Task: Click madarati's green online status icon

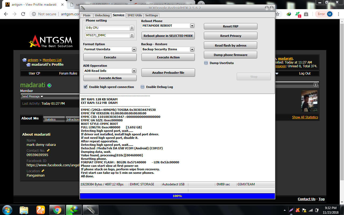Action: (49, 85)
